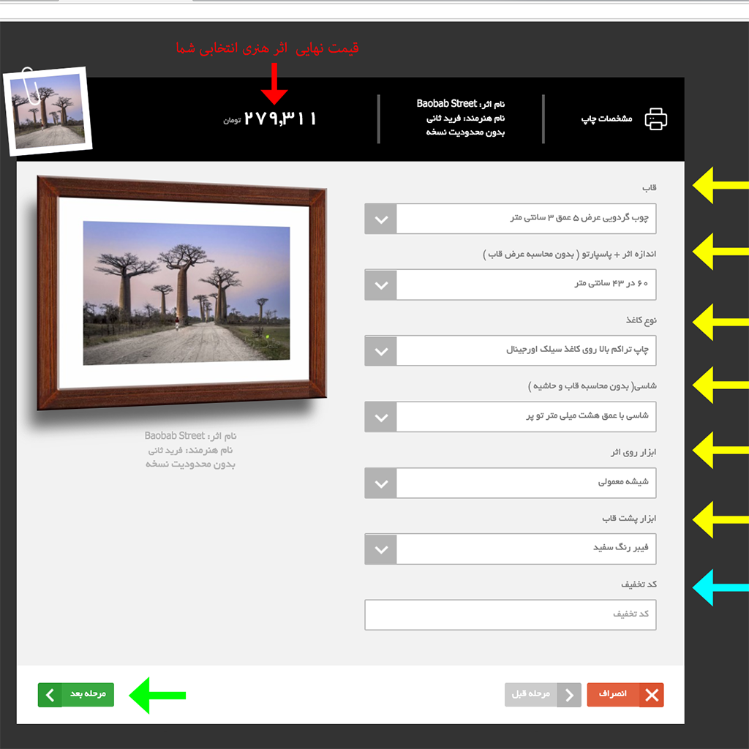The image size is (749, 749).
Task: Click the کد تخفیف label above input
Action: click(x=639, y=584)
